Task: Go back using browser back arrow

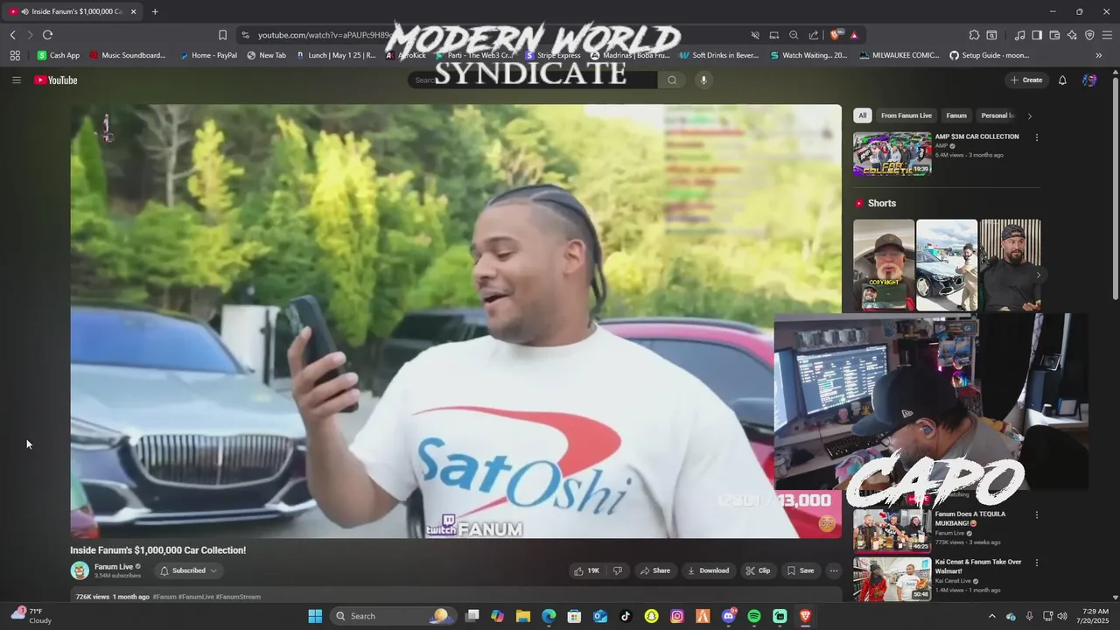Action: [12, 35]
